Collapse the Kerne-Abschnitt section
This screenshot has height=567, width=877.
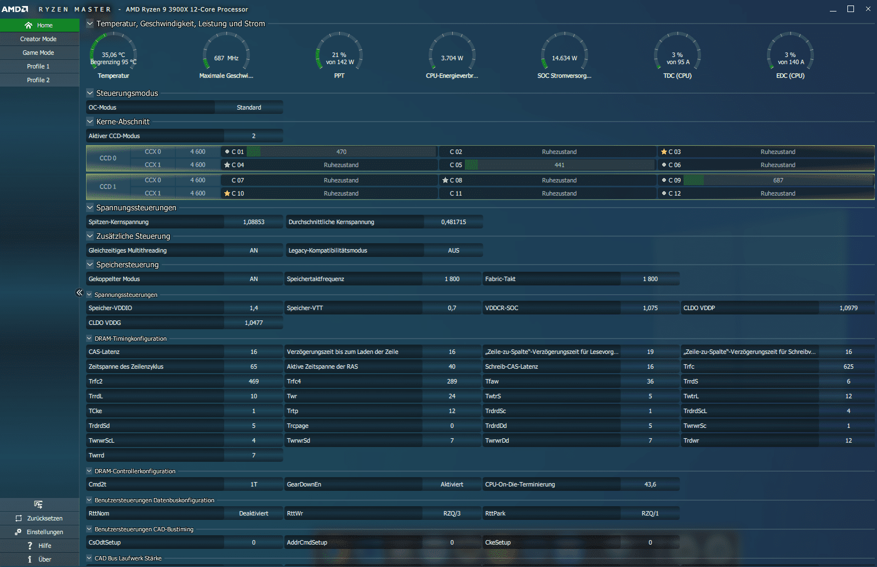(90, 122)
